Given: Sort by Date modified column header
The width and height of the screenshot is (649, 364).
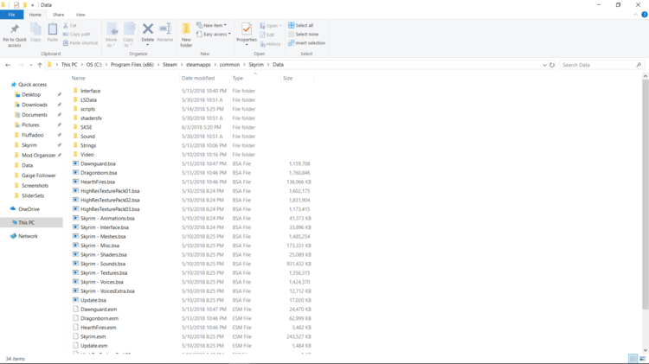Looking at the screenshot, I should pyautogui.click(x=204, y=78).
